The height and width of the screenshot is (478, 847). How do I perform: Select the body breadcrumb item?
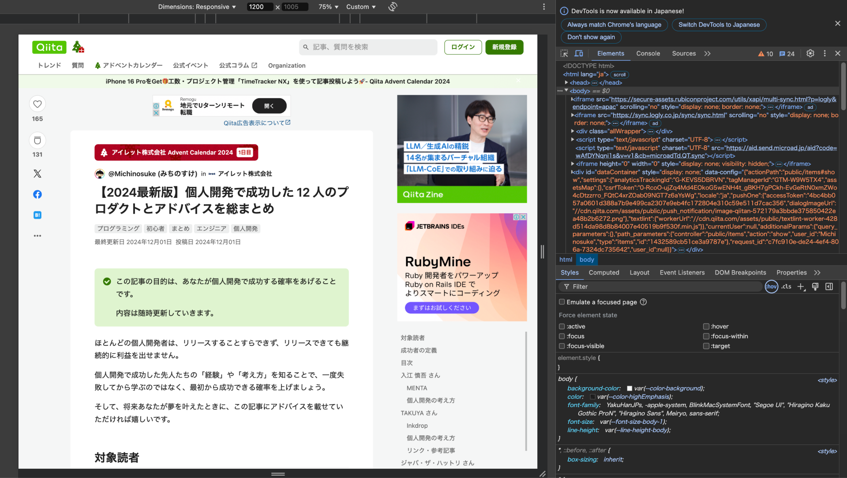[587, 259]
